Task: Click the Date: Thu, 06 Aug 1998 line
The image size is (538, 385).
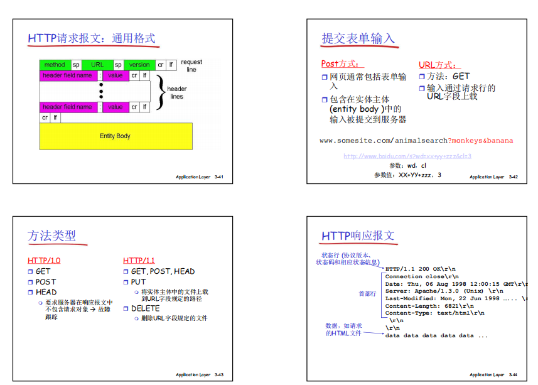Action: coord(456,284)
